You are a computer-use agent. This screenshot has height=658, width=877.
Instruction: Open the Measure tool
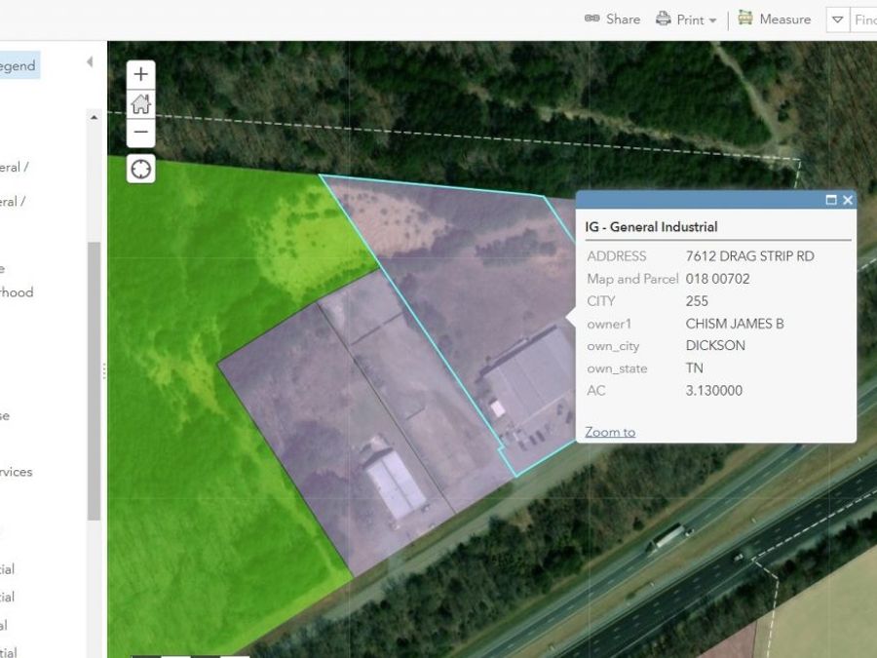click(x=774, y=19)
